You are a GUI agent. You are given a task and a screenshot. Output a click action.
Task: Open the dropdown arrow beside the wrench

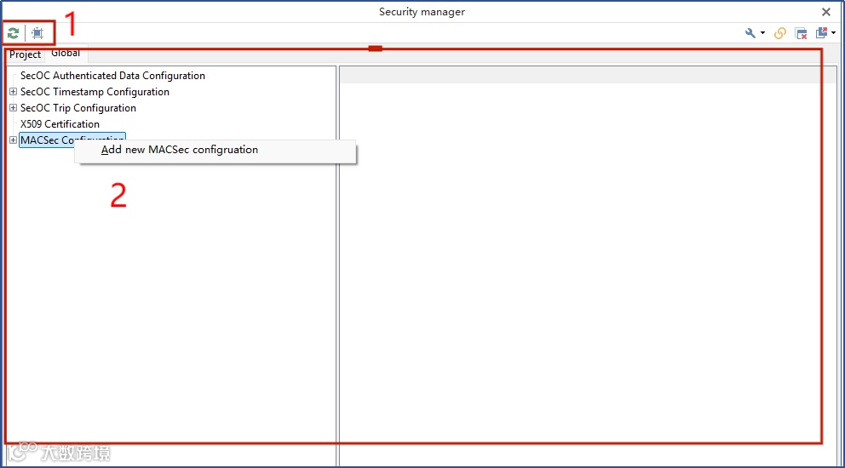coord(762,33)
